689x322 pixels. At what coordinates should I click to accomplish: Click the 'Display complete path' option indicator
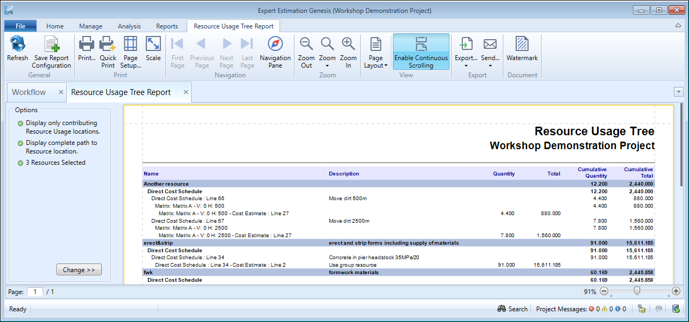point(20,143)
